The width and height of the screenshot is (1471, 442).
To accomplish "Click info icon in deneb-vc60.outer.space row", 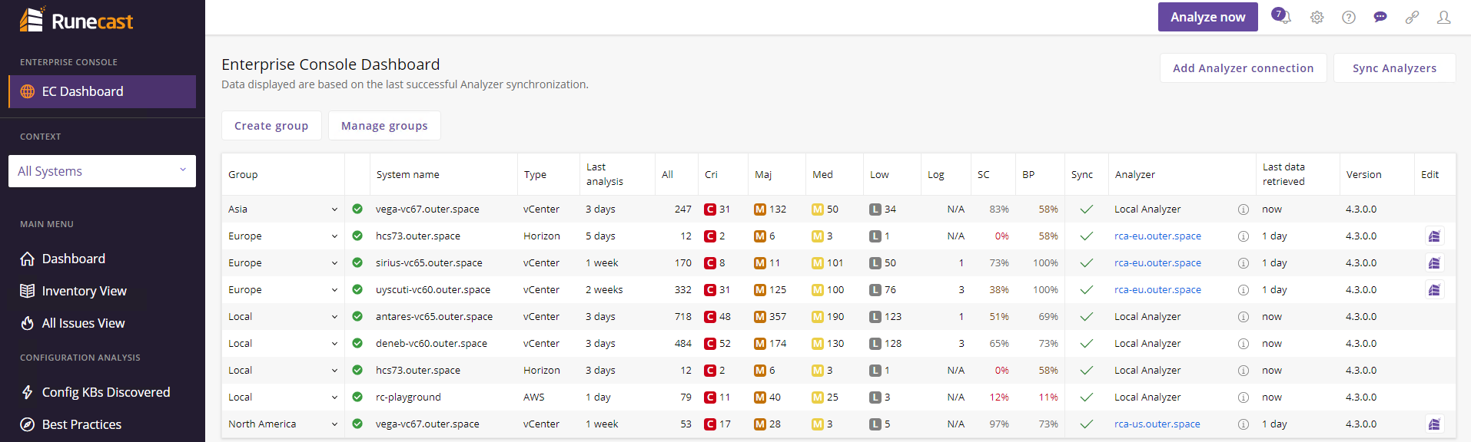I will point(1244,344).
